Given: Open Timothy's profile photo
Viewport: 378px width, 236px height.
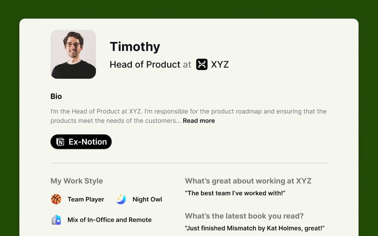Looking at the screenshot, I should 73,54.
